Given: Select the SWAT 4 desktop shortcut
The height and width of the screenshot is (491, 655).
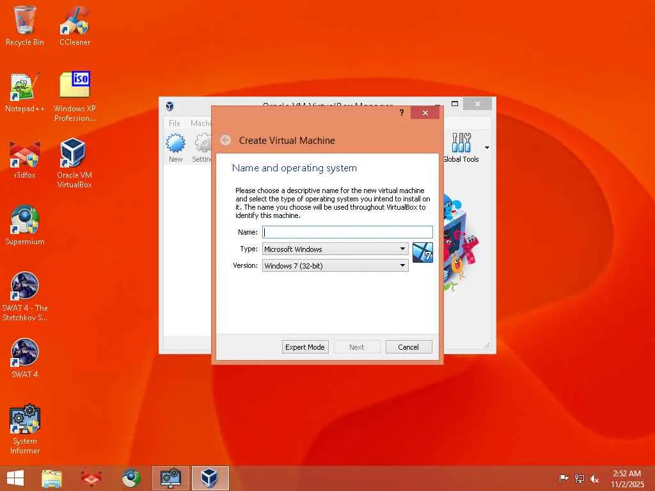Looking at the screenshot, I should [25, 358].
